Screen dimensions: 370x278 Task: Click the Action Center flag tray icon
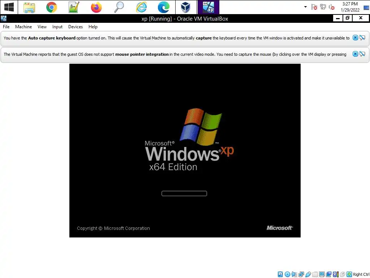[314, 7]
